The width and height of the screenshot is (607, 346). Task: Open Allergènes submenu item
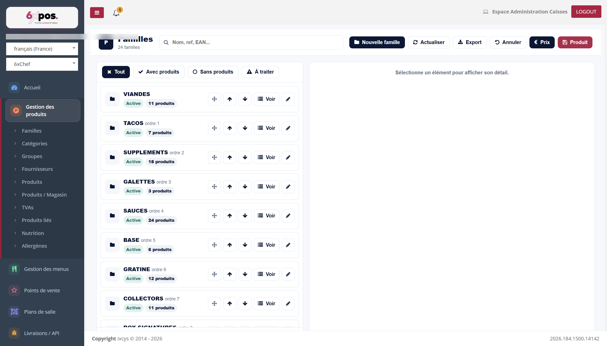click(x=34, y=246)
